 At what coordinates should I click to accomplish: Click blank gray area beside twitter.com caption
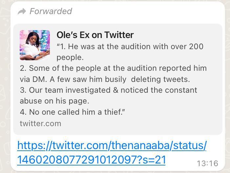[x=141, y=124]
